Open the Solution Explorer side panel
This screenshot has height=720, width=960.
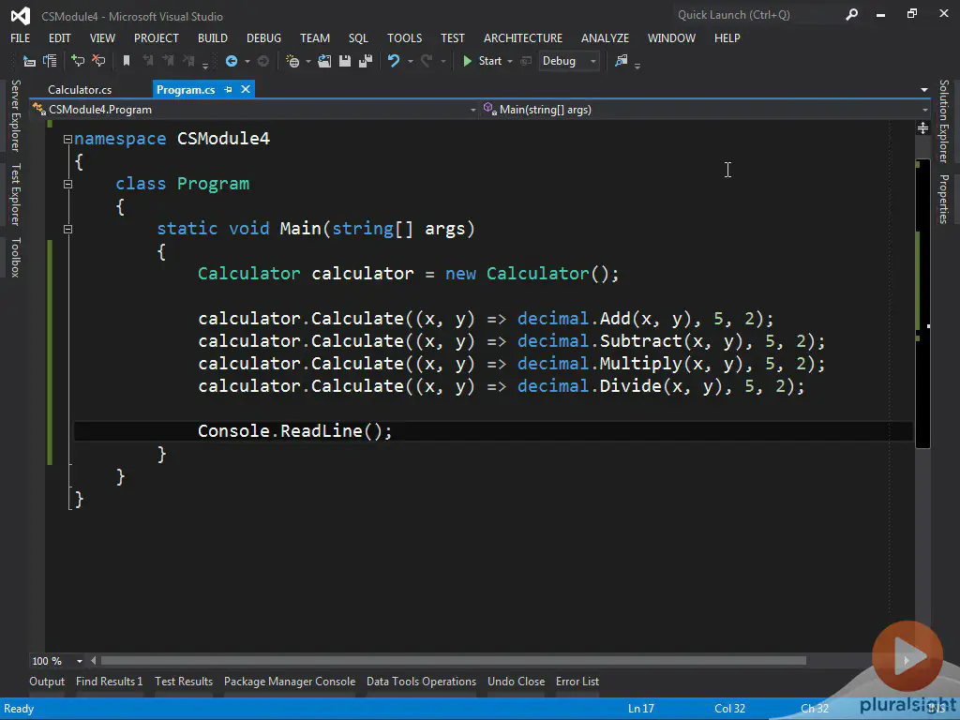944,121
